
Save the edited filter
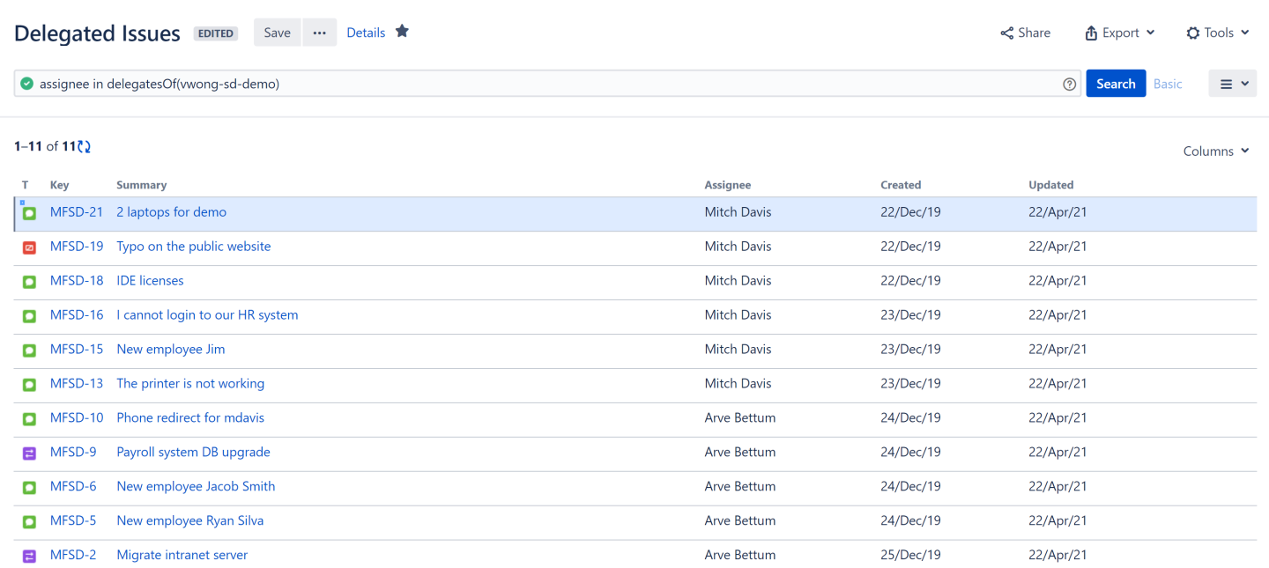click(277, 33)
